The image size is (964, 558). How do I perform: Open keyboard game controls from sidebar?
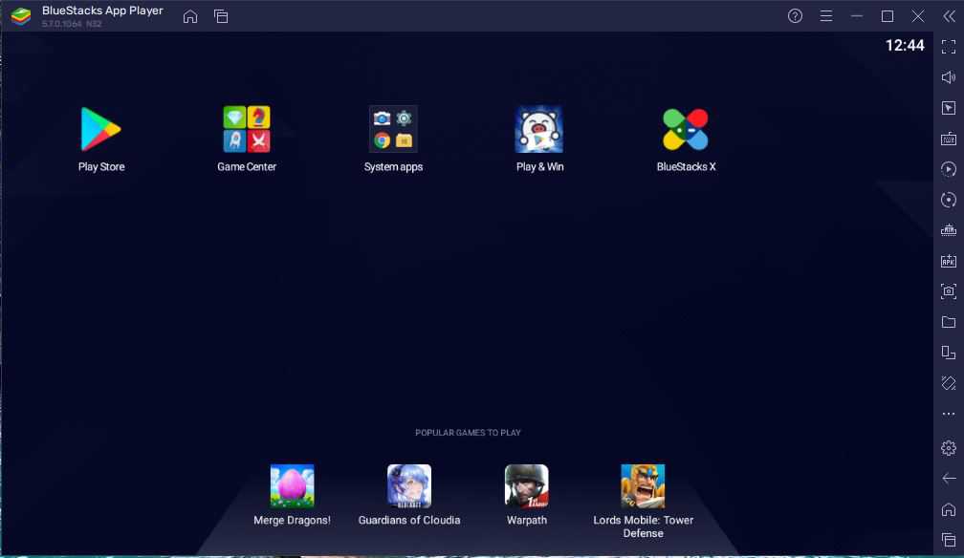coord(948,137)
